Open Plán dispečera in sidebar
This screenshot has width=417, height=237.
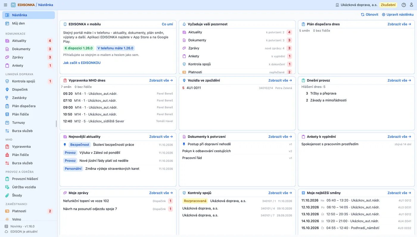(29, 106)
